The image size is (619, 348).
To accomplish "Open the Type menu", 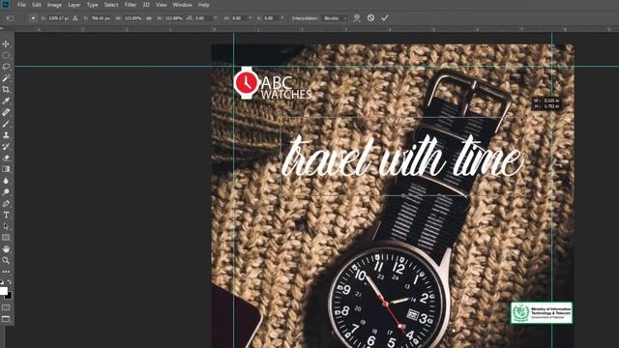I will pos(93,5).
